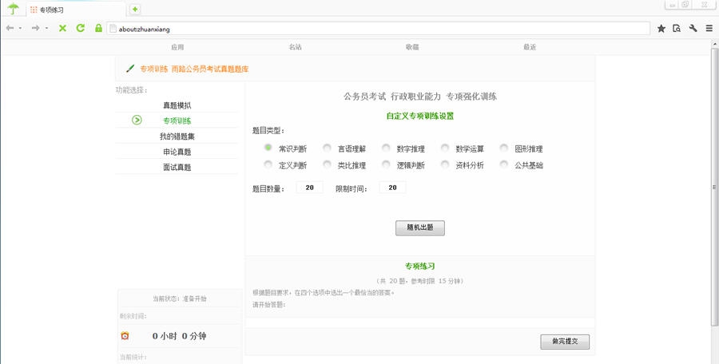Open the wrench tools icon
This screenshot has width=719, height=364.
click(x=693, y=28)
